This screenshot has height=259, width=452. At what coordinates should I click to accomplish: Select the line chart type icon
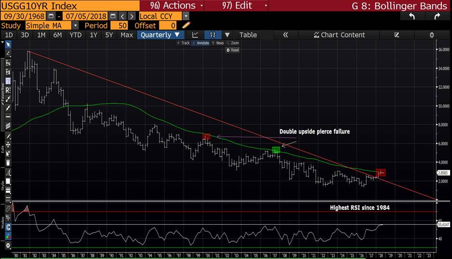(195, 35)
